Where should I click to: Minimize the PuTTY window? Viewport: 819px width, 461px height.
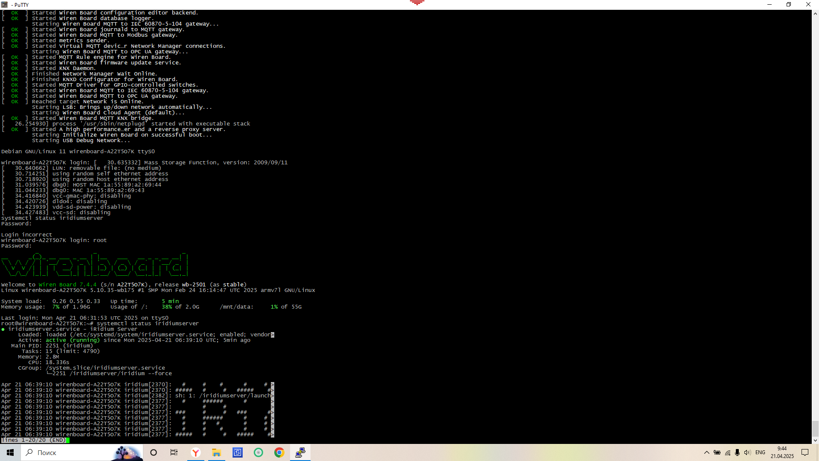(x=770, y=5)
